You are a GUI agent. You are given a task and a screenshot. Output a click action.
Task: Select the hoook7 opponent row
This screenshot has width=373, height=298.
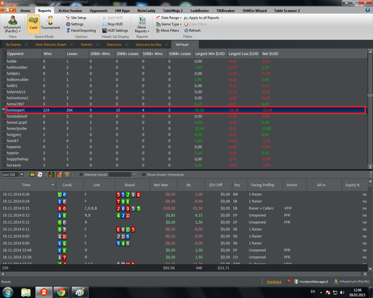[185, 140]
